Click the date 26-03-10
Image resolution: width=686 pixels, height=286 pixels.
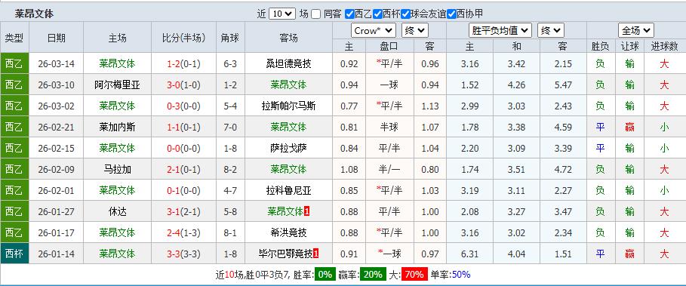pos(56,85)
